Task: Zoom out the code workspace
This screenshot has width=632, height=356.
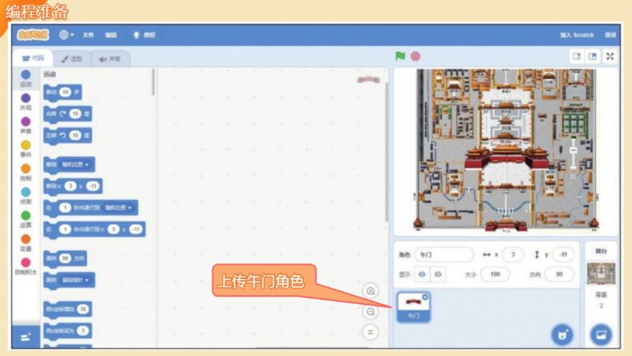Action: (371, 312)
